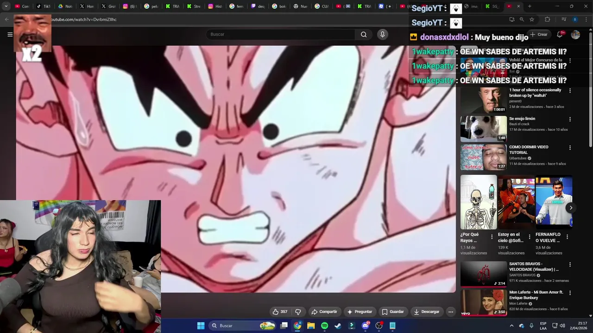The width and height of the screenshot is (593, 333).
Task: Open the YouTube account avatar menu
Action: click(x=575, y=34)
